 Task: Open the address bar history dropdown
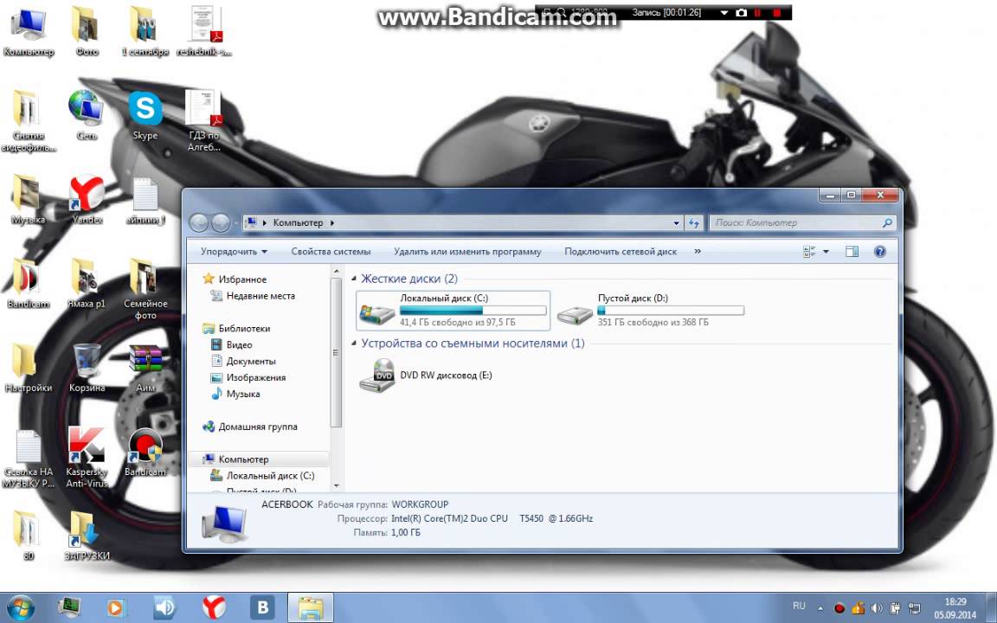click(x=676, y=223)
